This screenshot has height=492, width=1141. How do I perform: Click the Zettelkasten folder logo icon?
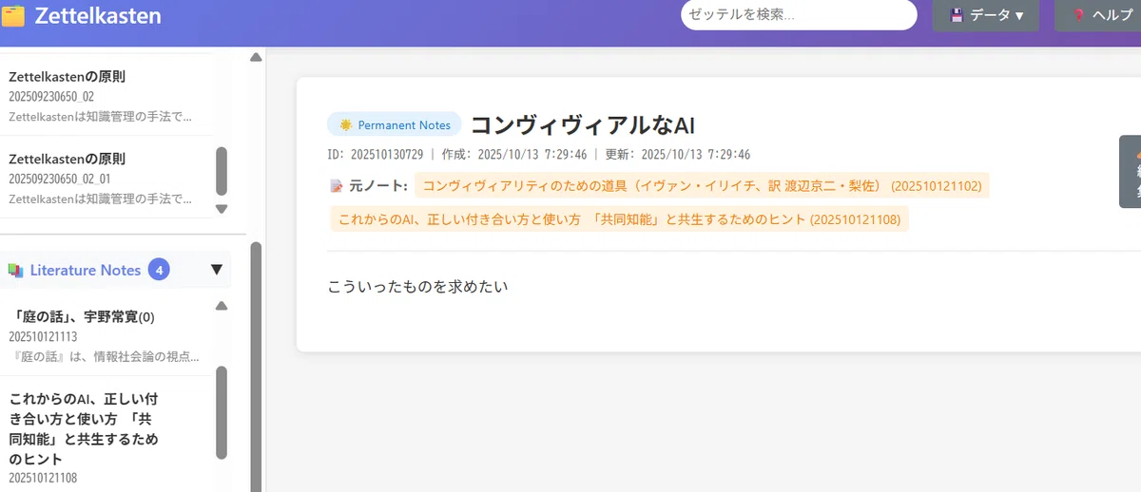pyautogui.click(x=14, y=16)
